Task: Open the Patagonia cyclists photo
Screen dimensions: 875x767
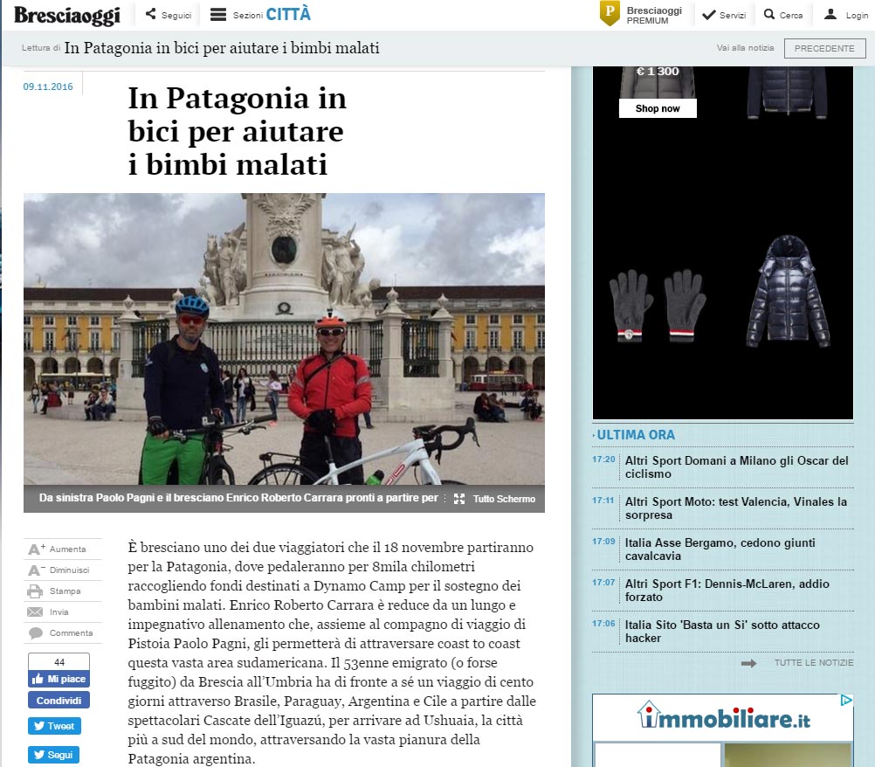Action: point(284,339)
